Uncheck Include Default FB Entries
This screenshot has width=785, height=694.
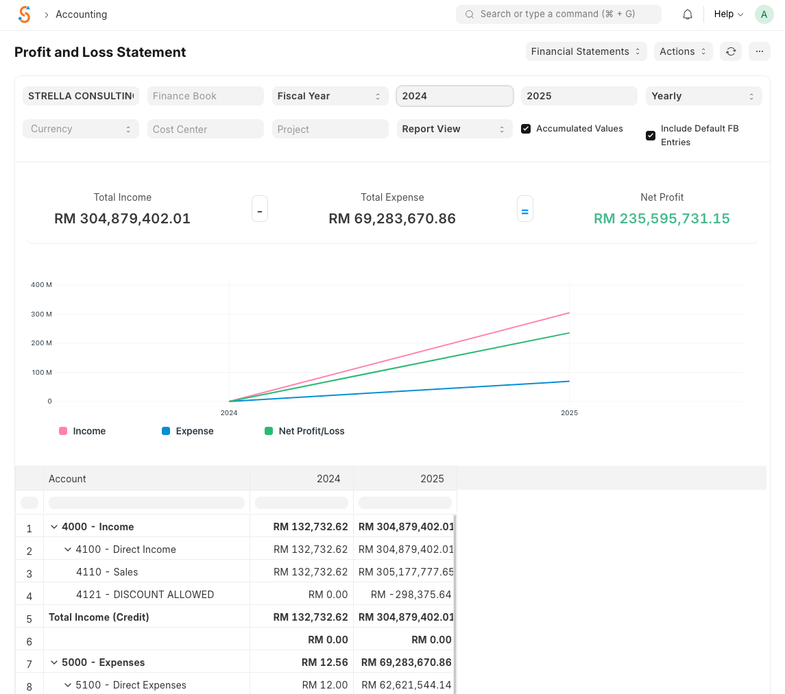click(651, 136)
